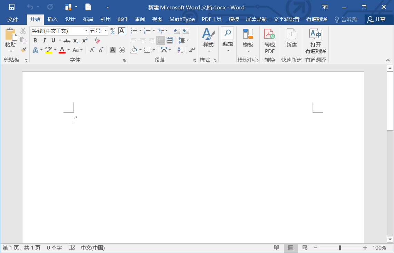Shrink font size with smaller A
The height and width of the screenshot is (253, 394).
[x=101, y=50]
